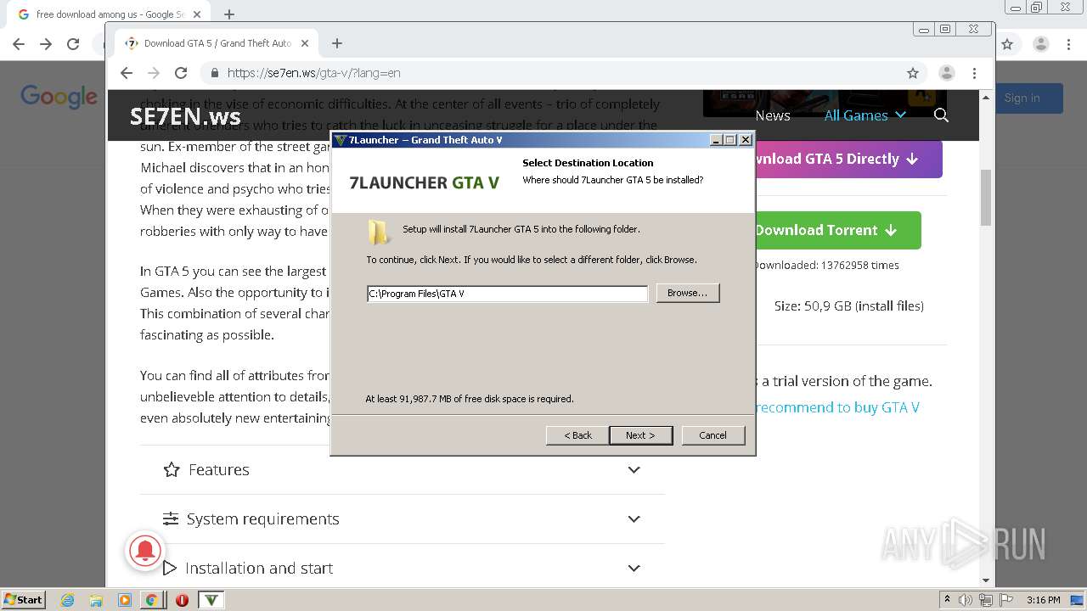The height and width of the screenshot is (611, 1087).
Task: Bookmark star in background Chrome window
Action: point(1007,44)
